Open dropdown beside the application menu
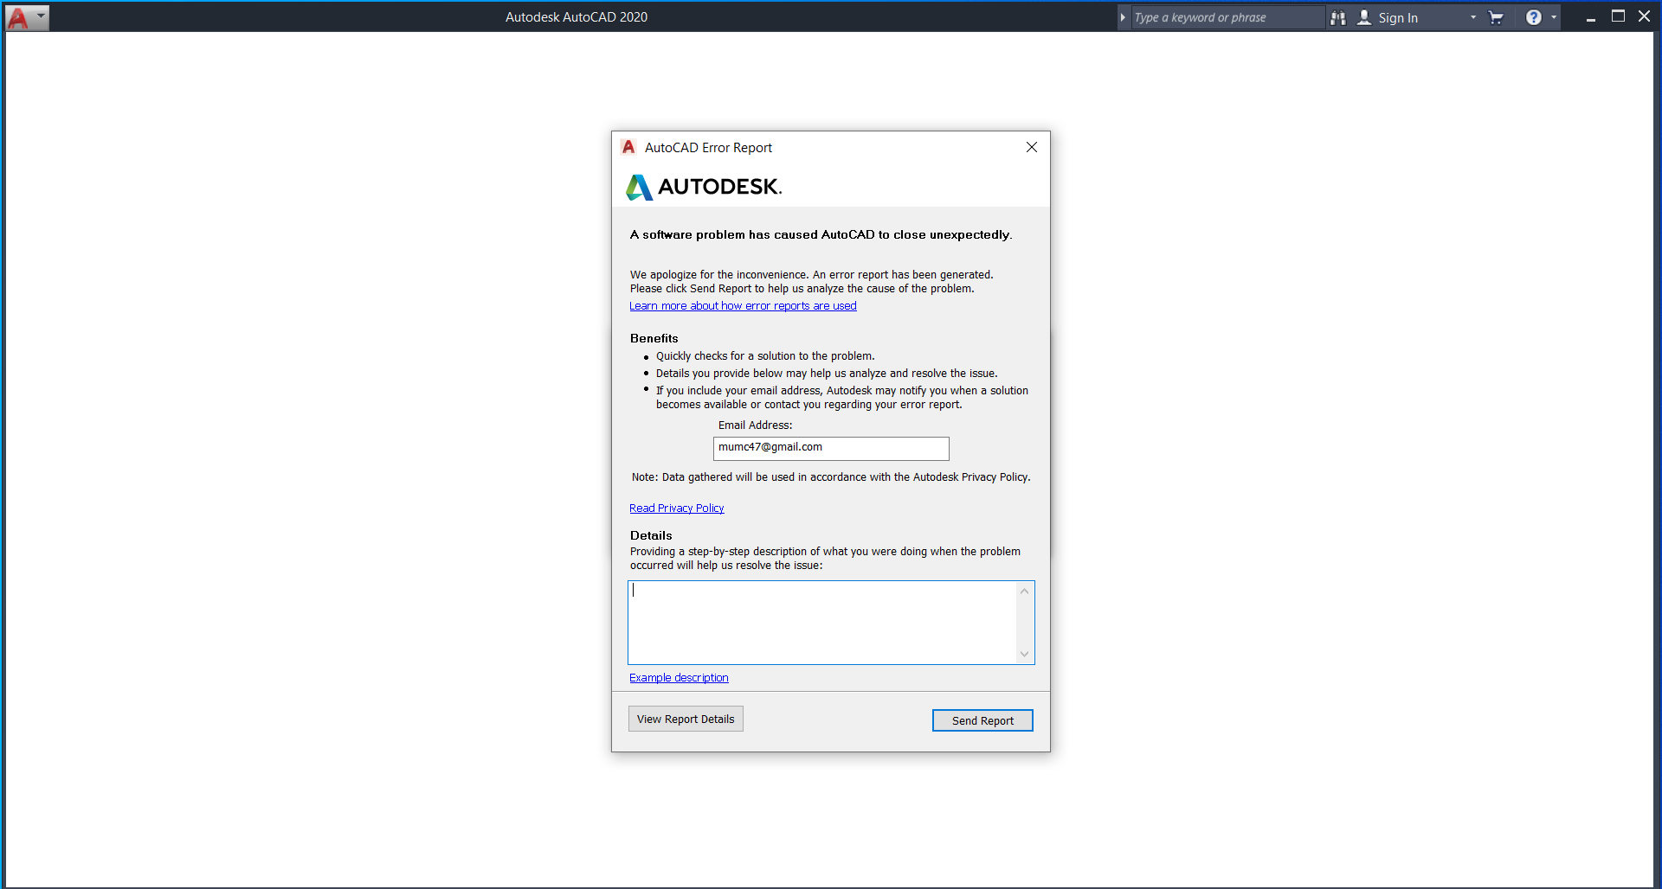 (41, 16)
